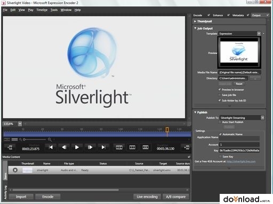Switch to the Encode tab

click(198, 15)
